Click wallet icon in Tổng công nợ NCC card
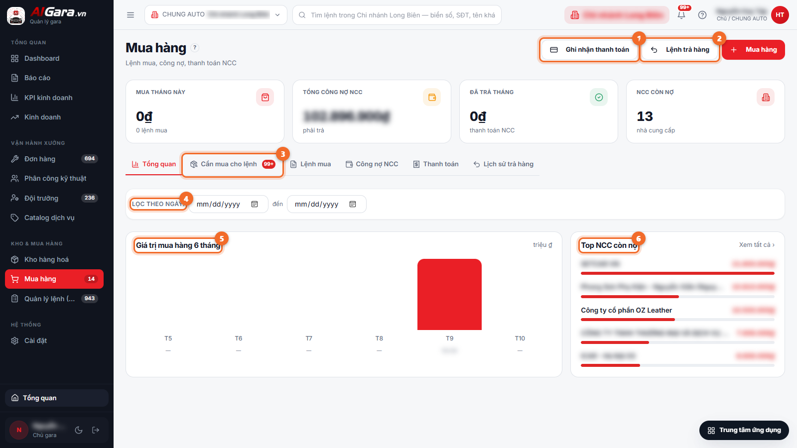 pyautogui.click(x=432, y=97)
